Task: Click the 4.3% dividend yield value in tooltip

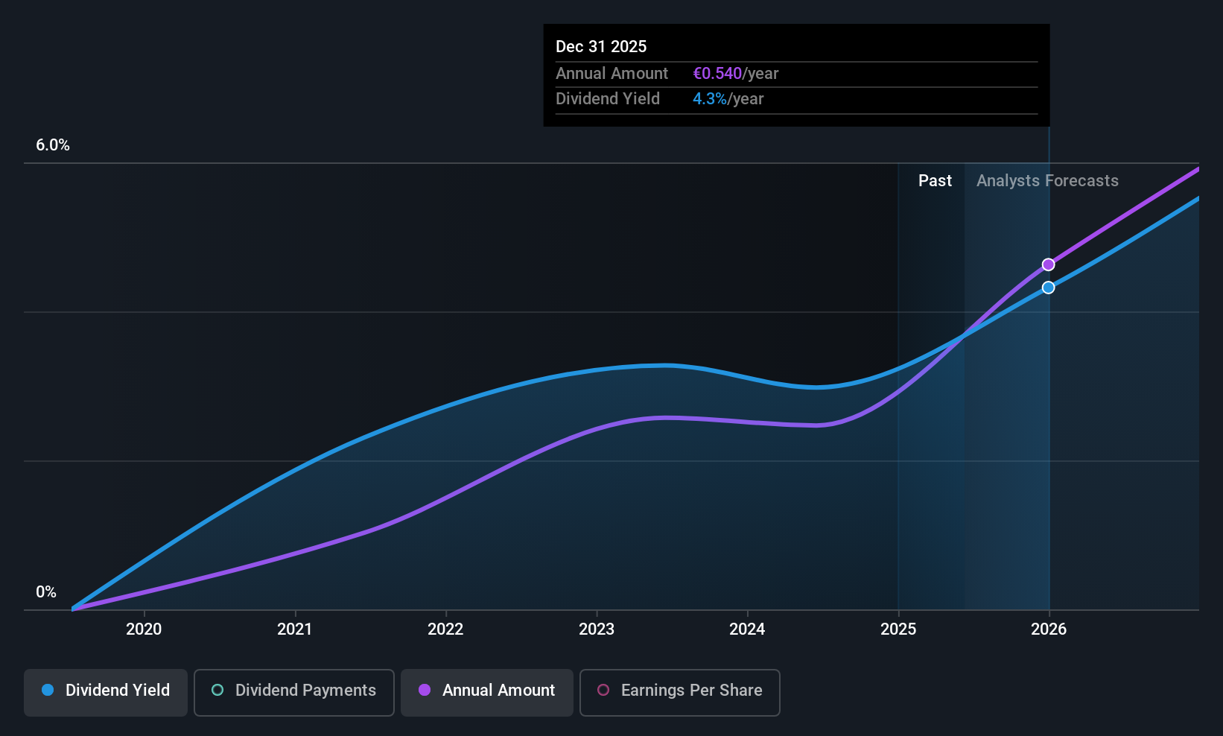Action: (710, 99)
